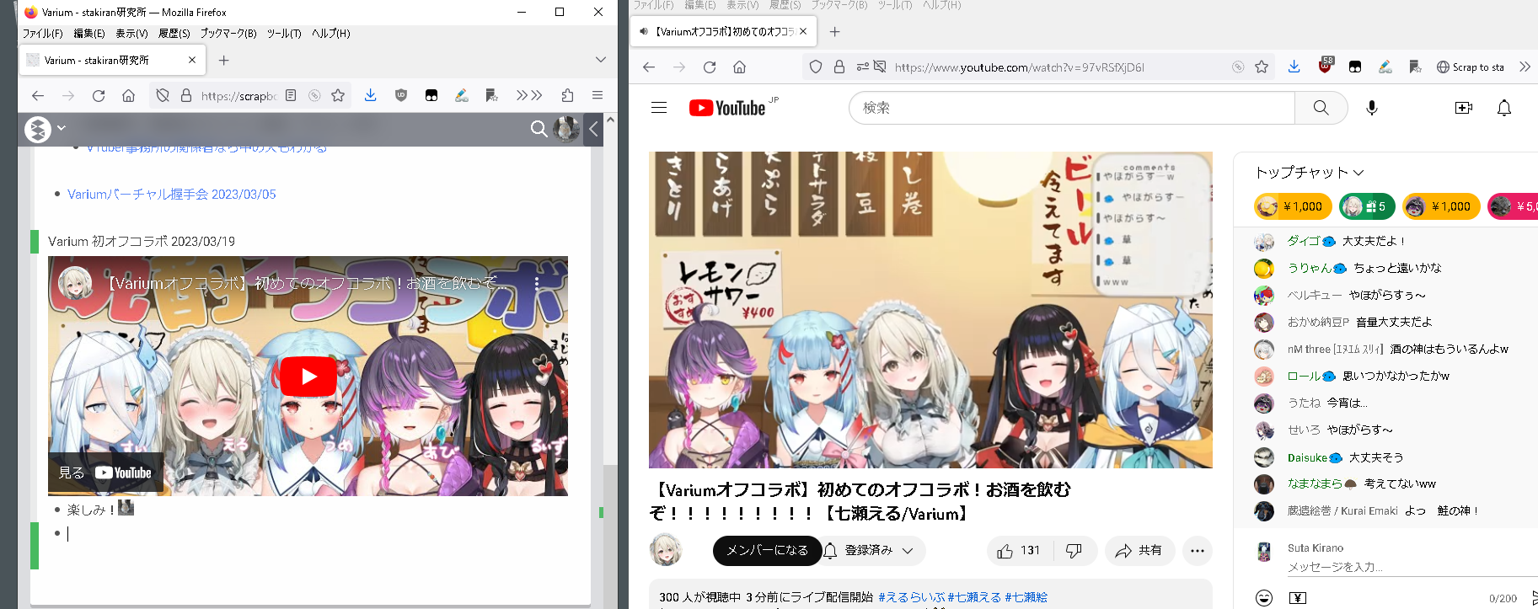Open 履歴(S) menu in Scrapbox window

coord(174,34)
